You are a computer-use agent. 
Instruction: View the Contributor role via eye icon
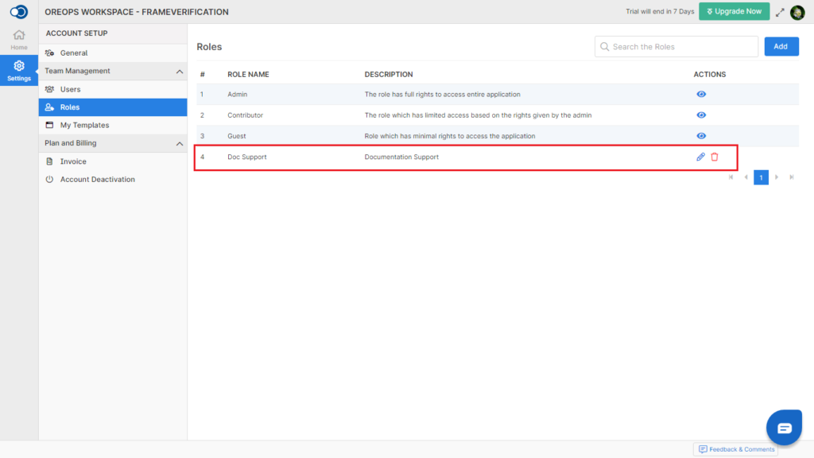coord(701,114)
